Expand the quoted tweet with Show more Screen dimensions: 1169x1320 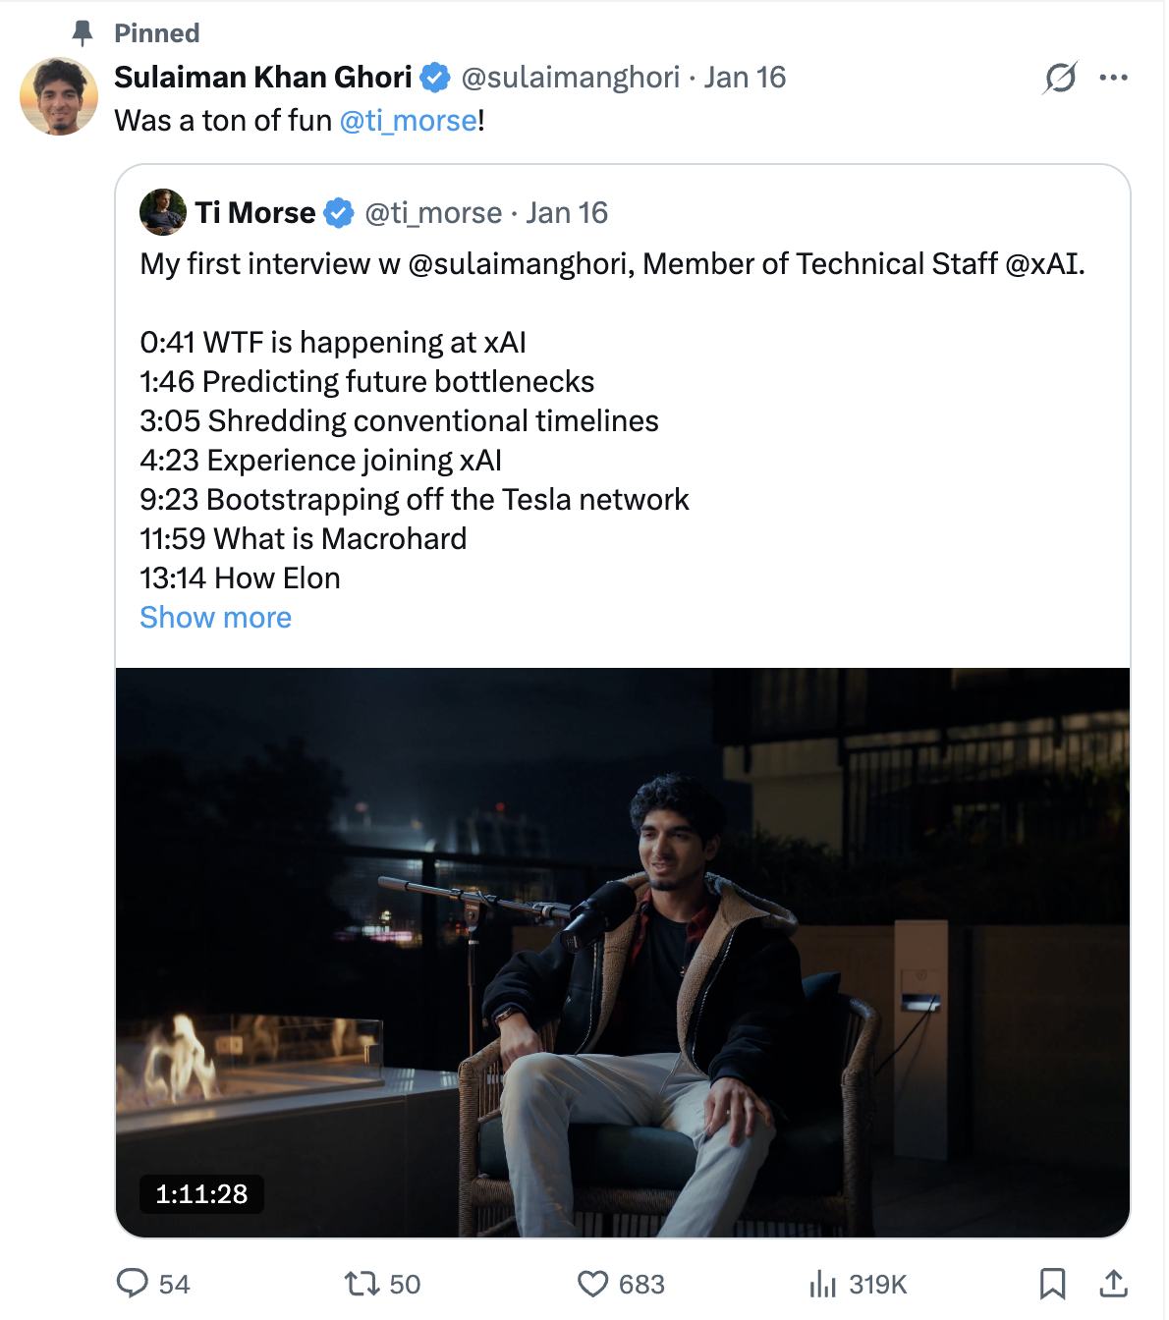pos(215,617)
